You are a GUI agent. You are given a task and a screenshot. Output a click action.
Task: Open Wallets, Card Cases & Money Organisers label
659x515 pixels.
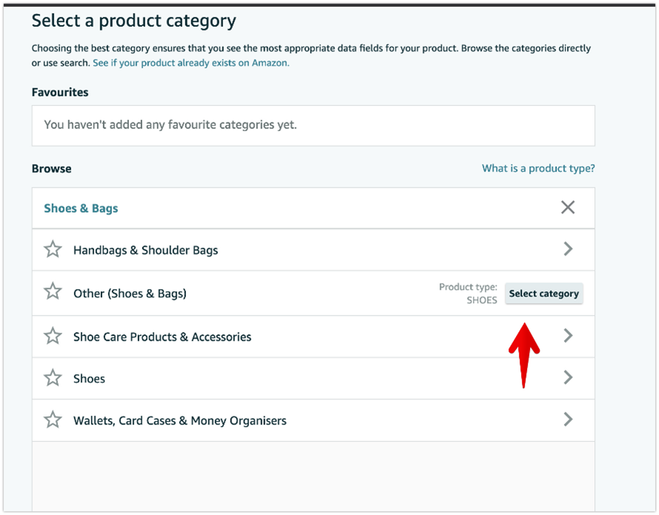click(180, 420)
